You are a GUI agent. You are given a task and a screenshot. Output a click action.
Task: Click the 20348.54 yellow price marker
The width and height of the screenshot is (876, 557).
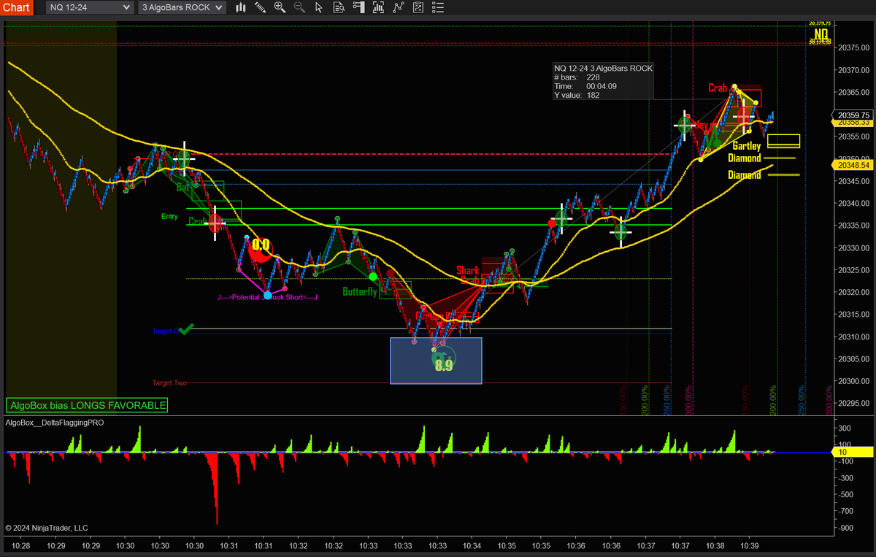[x=853, y=166]
